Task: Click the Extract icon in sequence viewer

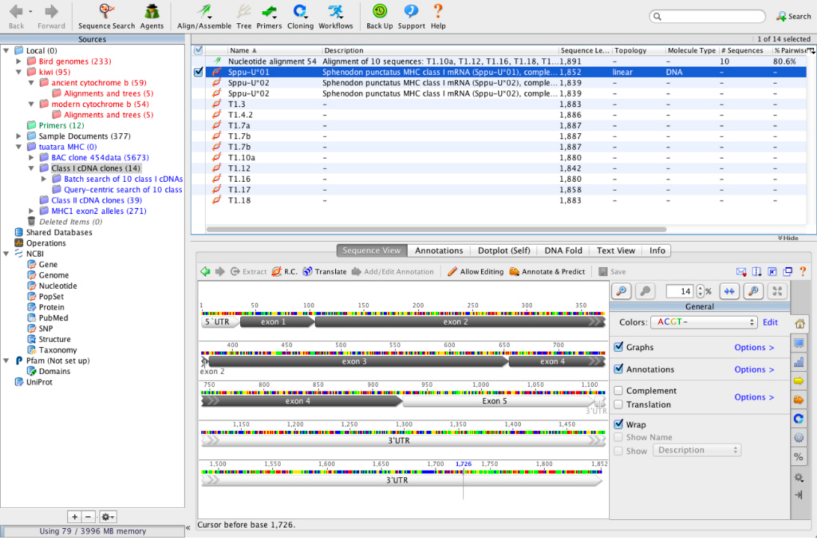Action: [x=248, y=272]
